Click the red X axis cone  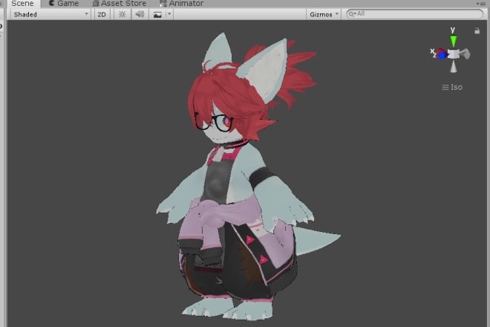(x=440, y=51)
